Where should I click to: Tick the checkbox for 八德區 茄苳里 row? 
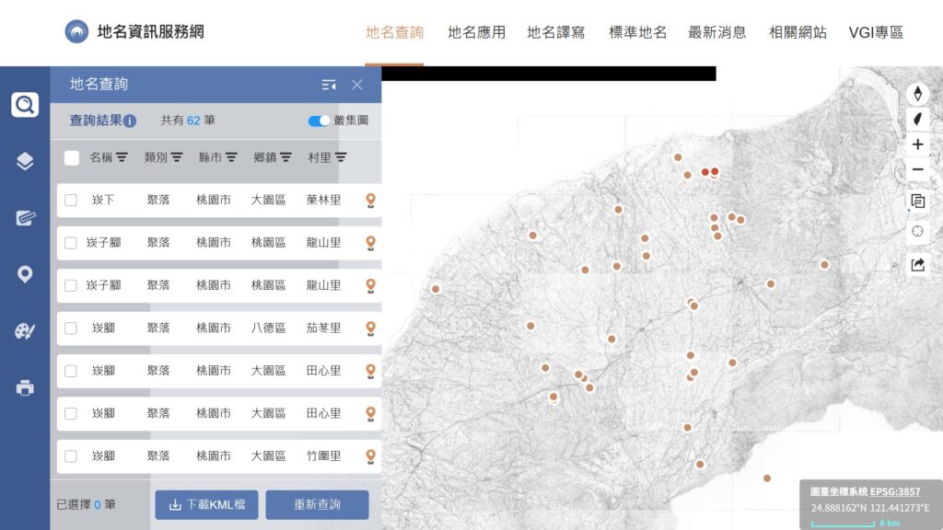click(71, 328)
